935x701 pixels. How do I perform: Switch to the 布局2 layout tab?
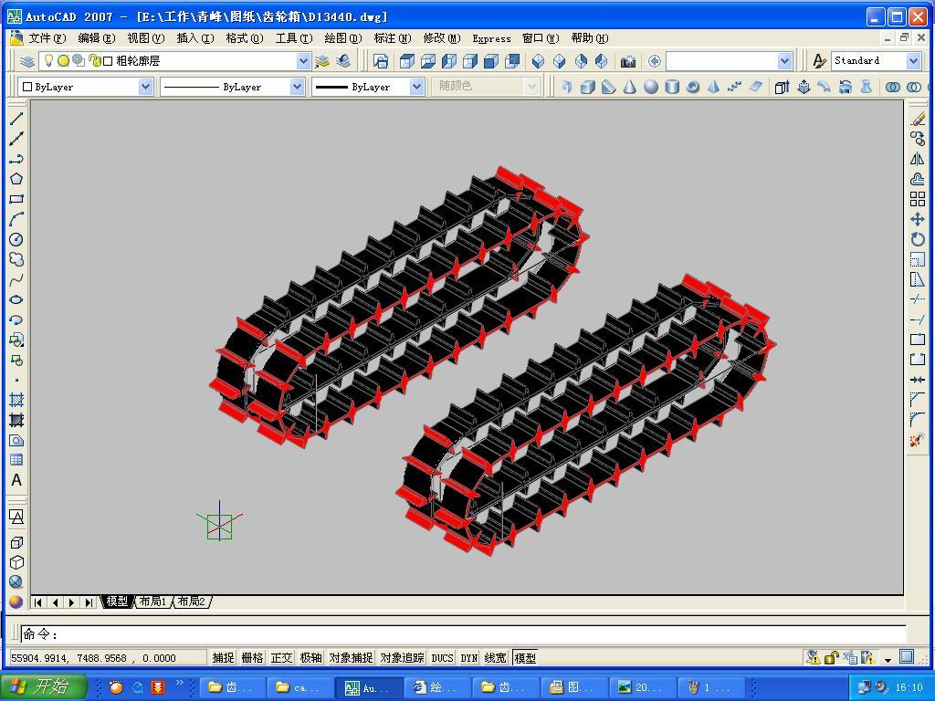(x=192, y=602)
